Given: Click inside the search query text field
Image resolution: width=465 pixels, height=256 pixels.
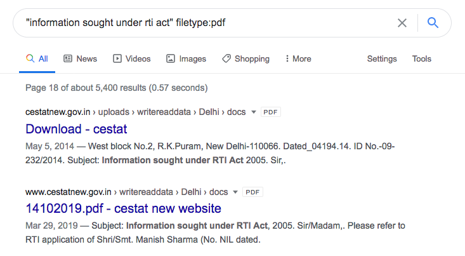Looking at the screenshot, I should [190, 23].
